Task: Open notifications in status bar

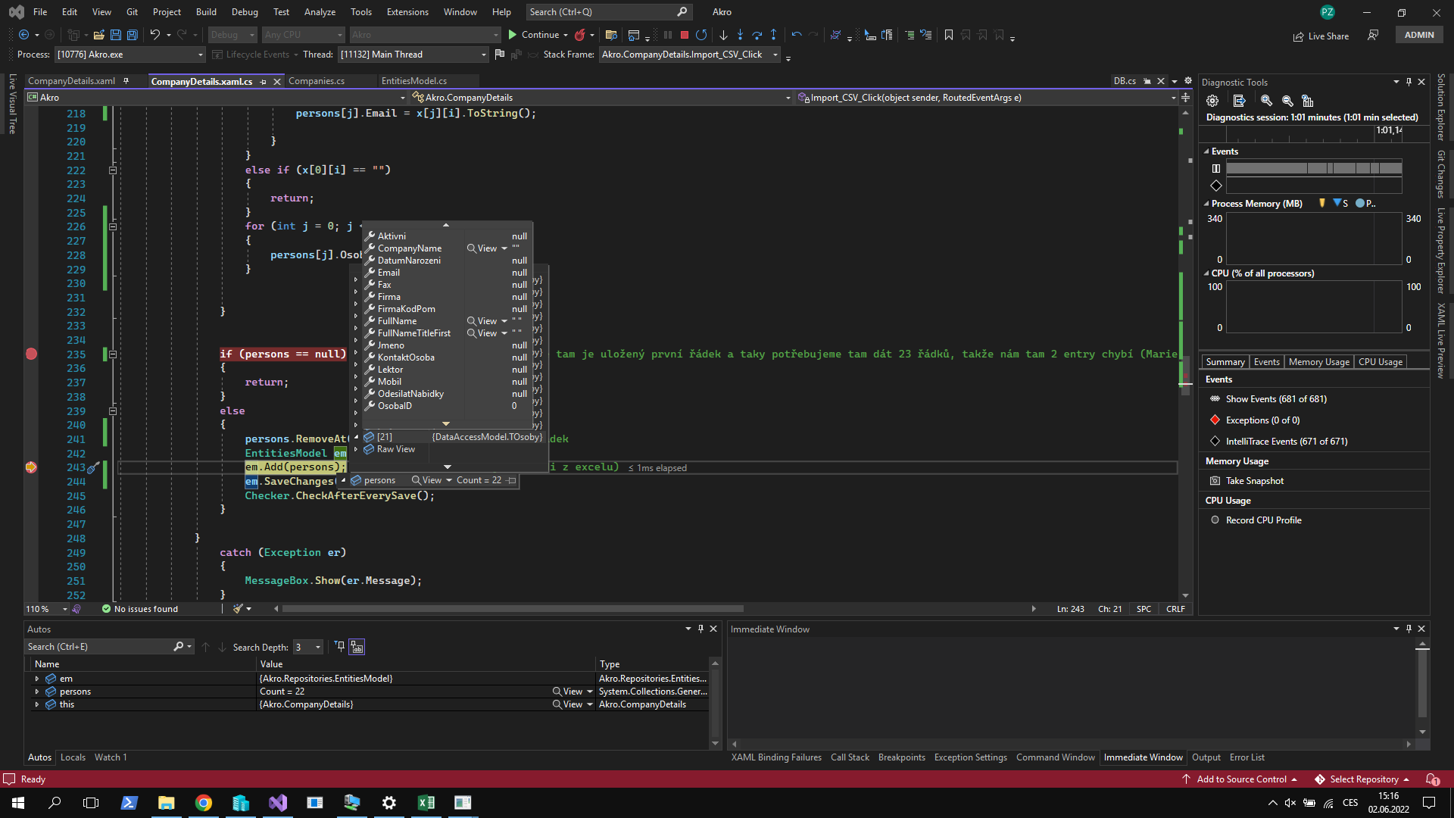Action: (1433, 779)
